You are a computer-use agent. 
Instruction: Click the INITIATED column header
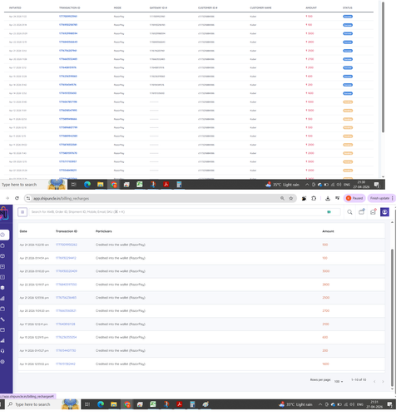click(15, 7)
